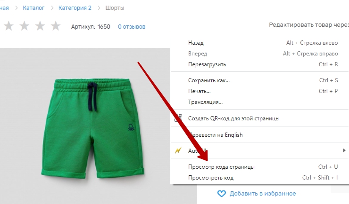Click the third rating star

point(40,26)
